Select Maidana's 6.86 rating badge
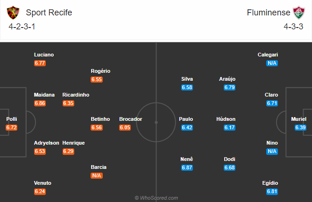The image size is (312, 202). click(40, 103)
